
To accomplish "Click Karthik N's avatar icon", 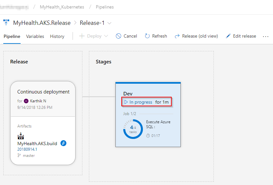I will coord(26,101).
